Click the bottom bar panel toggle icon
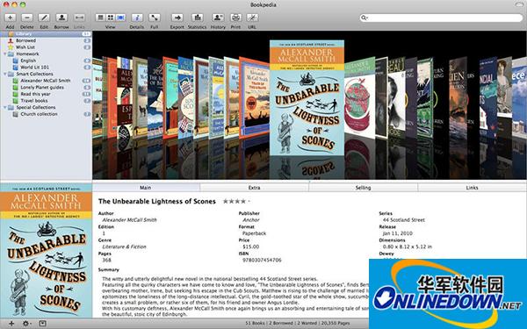 click(x=43, y=324)
